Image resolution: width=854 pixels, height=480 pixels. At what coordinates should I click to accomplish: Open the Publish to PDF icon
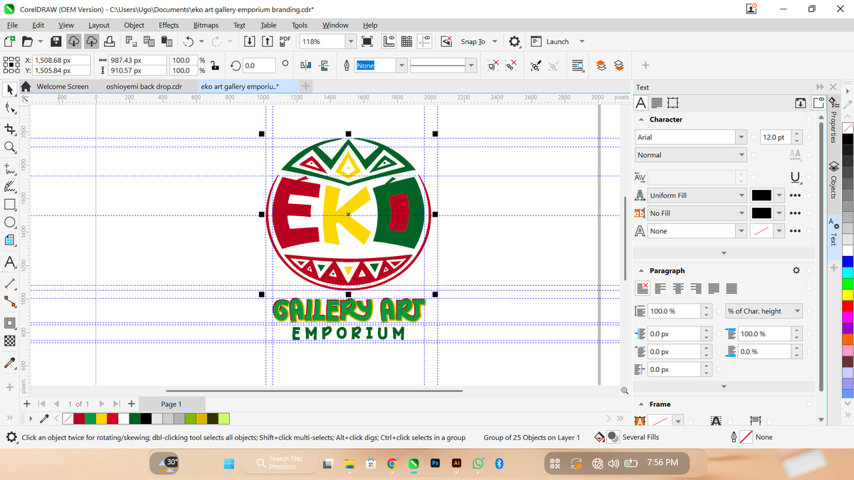pos(285,41)
